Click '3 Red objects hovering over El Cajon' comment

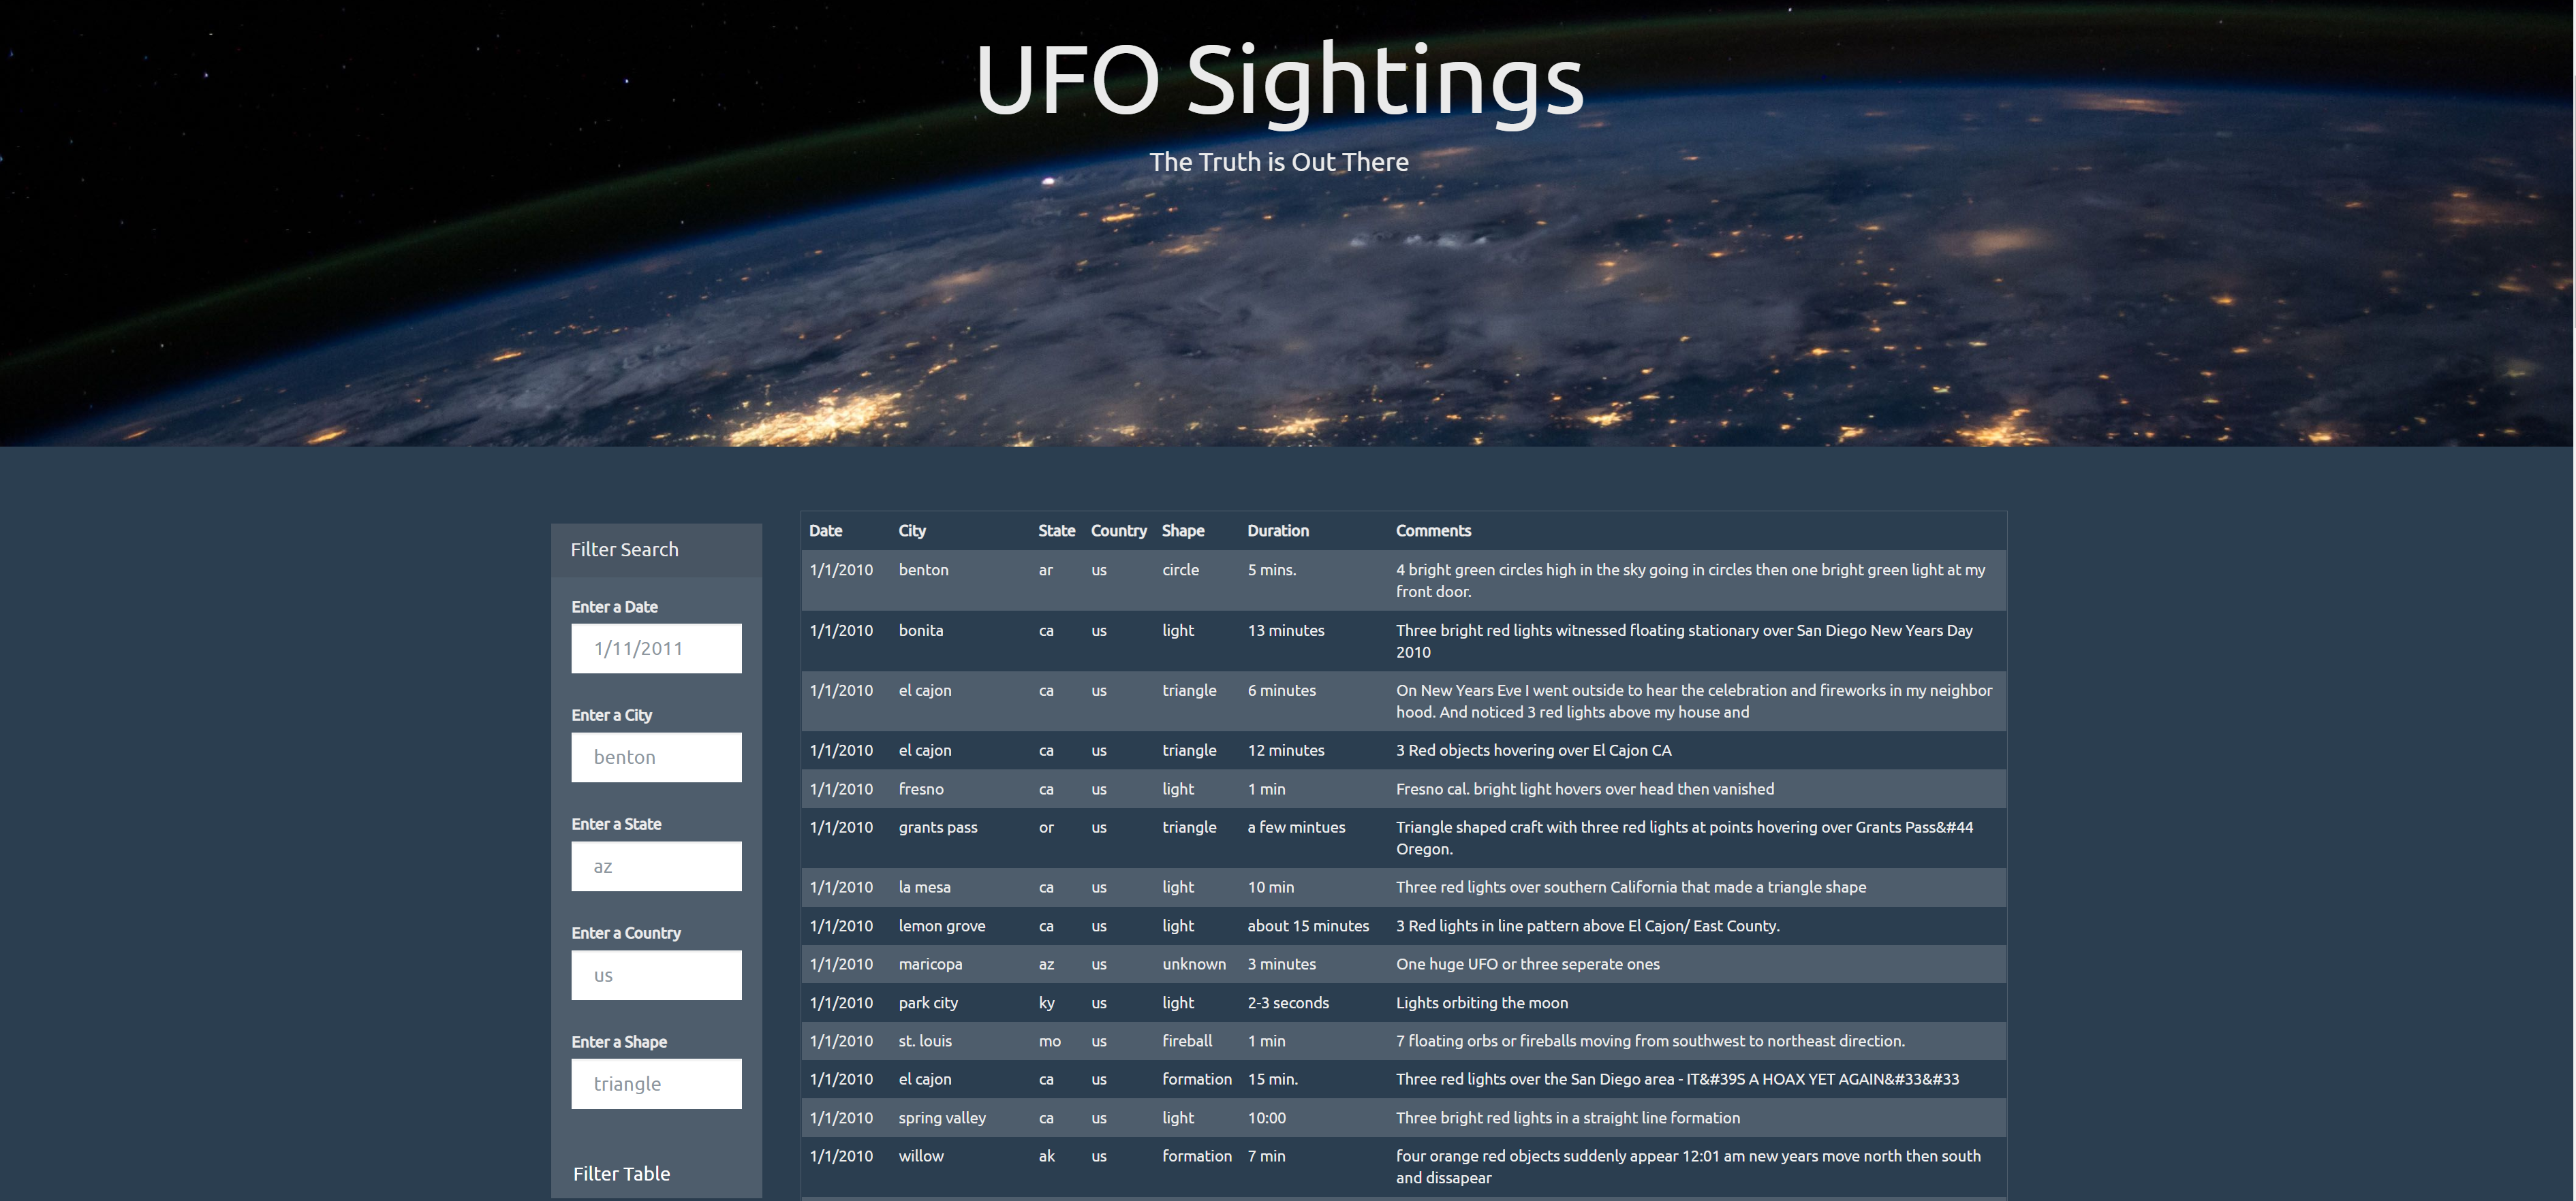tap(1534, 750)
